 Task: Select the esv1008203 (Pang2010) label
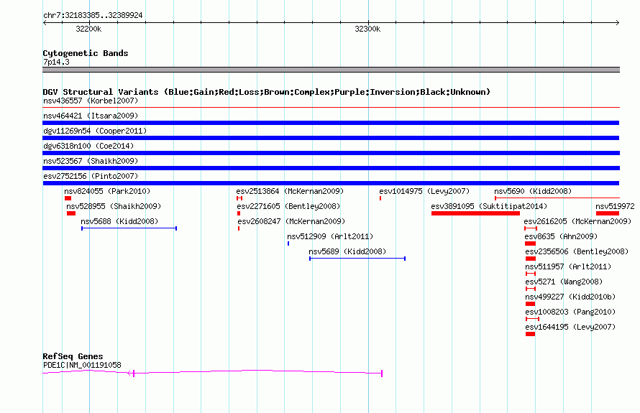click(x=571, y=312)
